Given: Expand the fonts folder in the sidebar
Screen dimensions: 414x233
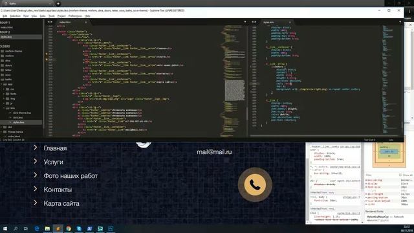Looking at the screenshot, I should (x=4, y=94).
